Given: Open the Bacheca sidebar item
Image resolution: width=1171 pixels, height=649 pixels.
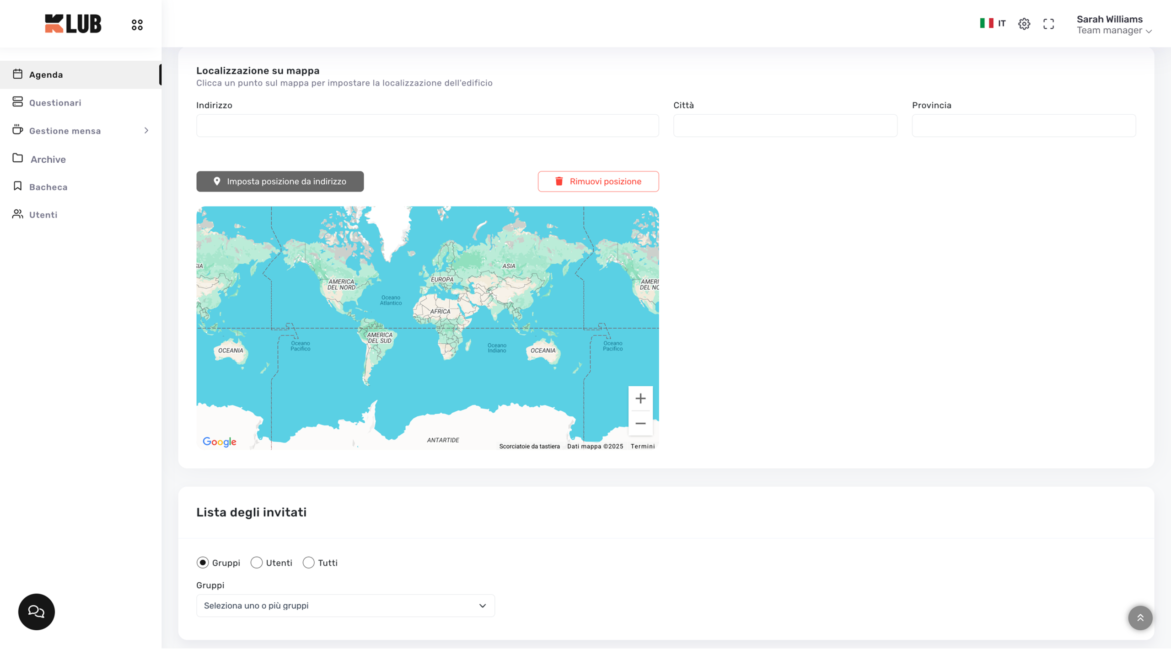Looking at the screenshot, I should (x=48, y=187).
